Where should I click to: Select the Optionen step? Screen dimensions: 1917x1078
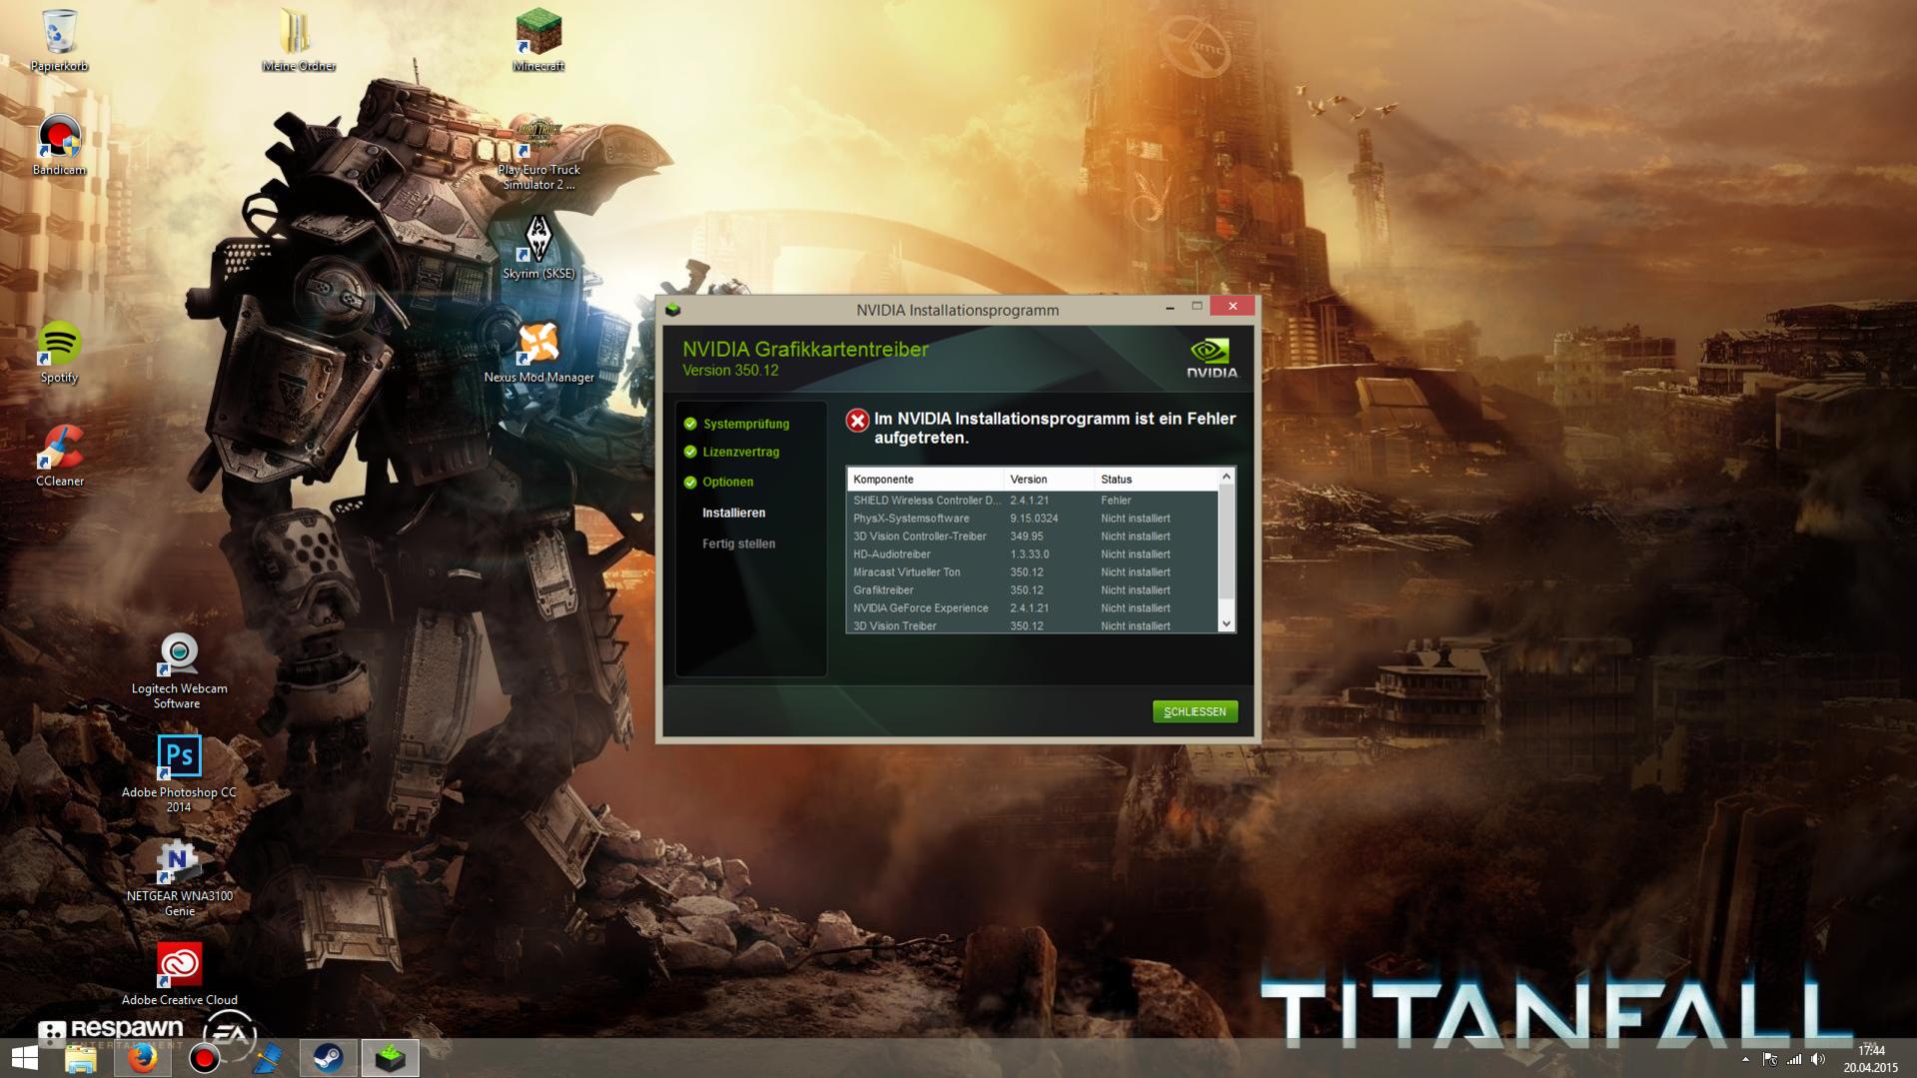[727, 482]
